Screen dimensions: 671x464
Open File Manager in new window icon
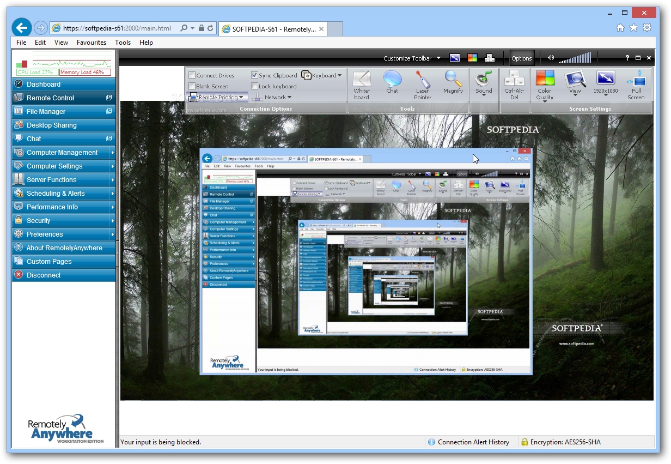[x=109, y=111]
